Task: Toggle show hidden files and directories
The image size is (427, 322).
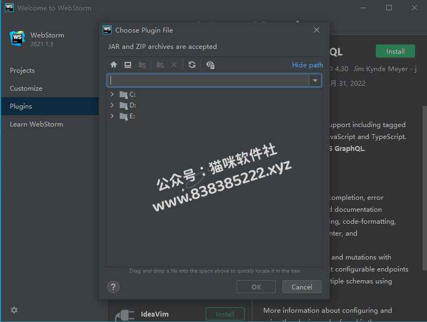Action: [x=210, y=65]
